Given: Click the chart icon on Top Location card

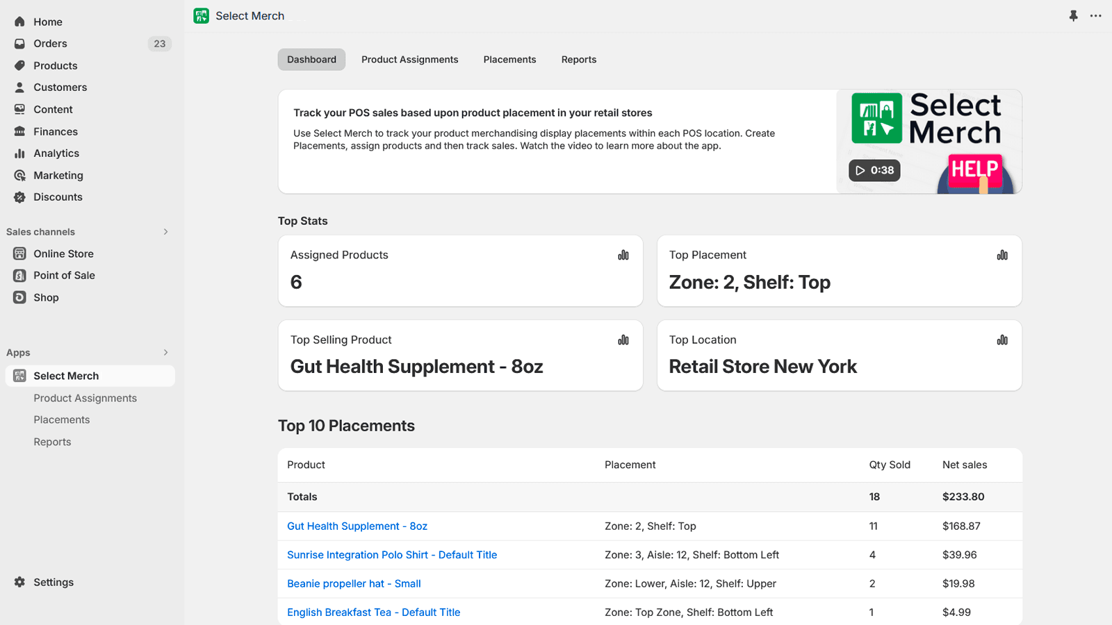Looking at the screenshot, I should 1001,340.
